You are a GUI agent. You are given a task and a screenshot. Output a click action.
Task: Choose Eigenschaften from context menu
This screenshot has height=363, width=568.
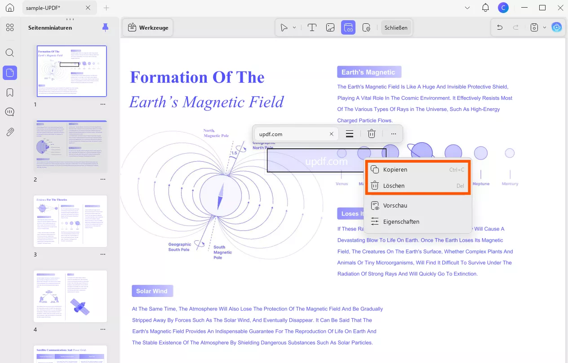(417, 221)
